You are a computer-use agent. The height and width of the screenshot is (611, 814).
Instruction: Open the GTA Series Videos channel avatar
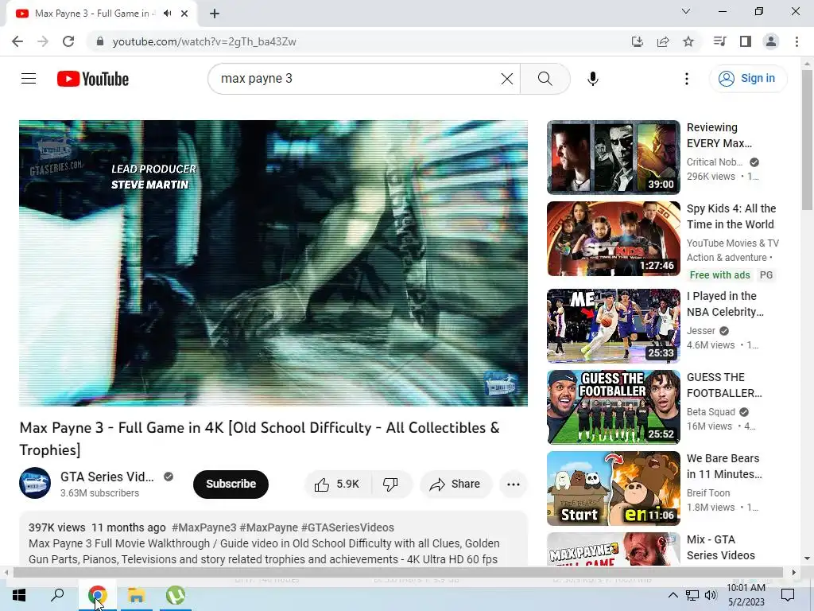coord(35,483)
